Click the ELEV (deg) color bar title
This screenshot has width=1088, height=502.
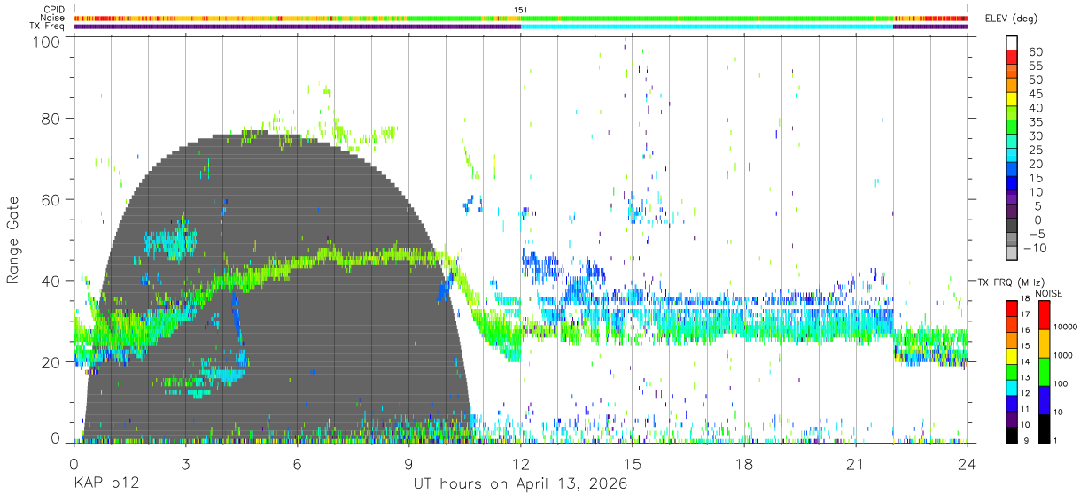pyautogui.click(x=1012, y=18)
